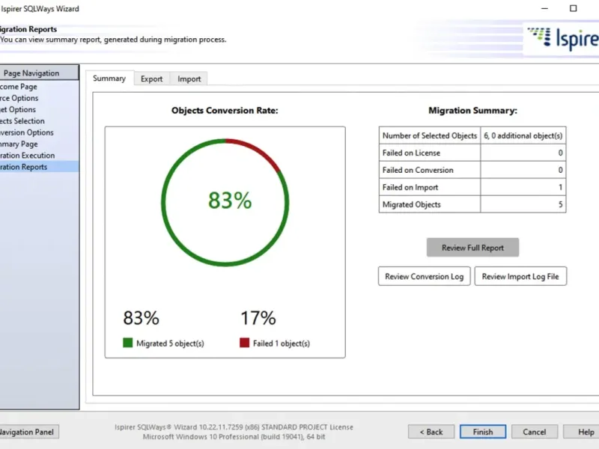Select 'Number of Selected Objects' cell
Image resolution: width=599 pixels, height=449 pixels.
coord(430,135)
